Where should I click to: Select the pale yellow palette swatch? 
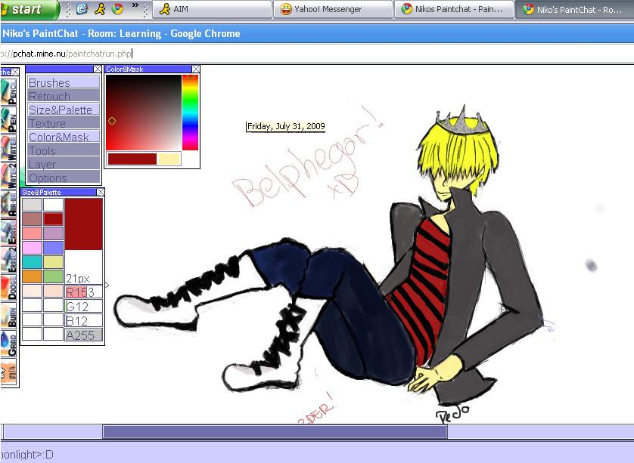(54, 261)
